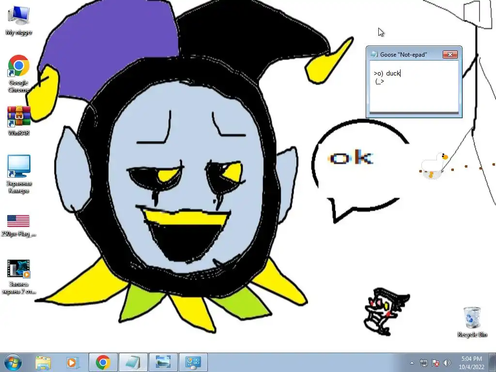Open Windows Explorer from the taskbar

(x=43, y=362)
